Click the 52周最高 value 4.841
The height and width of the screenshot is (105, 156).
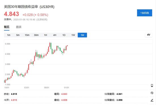(x=119, y=94)
